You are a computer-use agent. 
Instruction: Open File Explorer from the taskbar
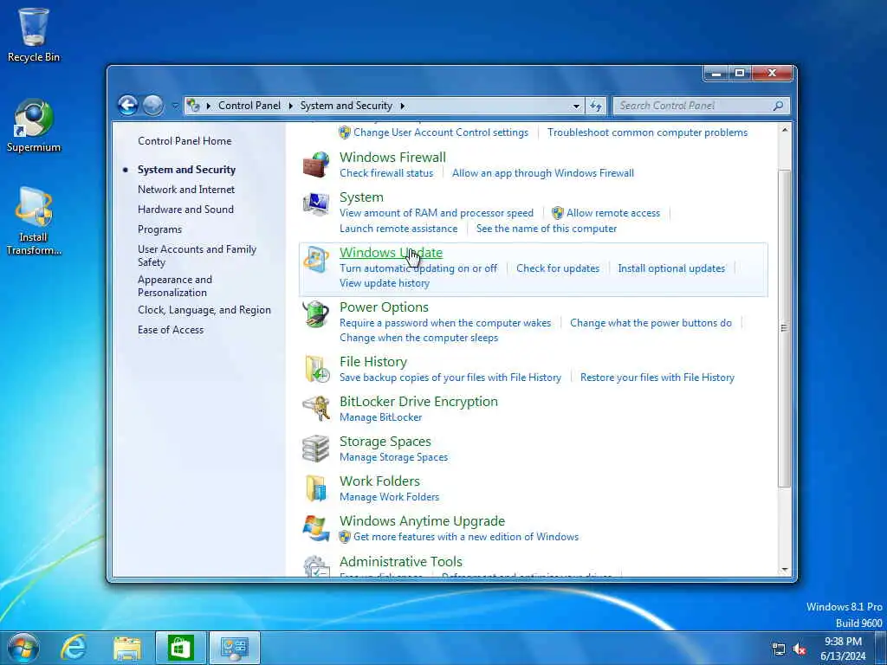pyautogui.click(x=127, y=648)
